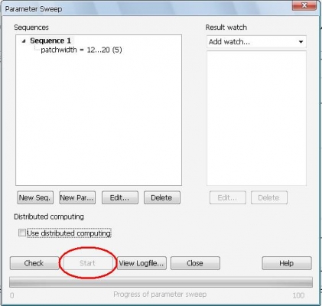This screenshot has width=322, height=306.
Task: Click the New Seq. button
Action: click(x=35, y=197)
